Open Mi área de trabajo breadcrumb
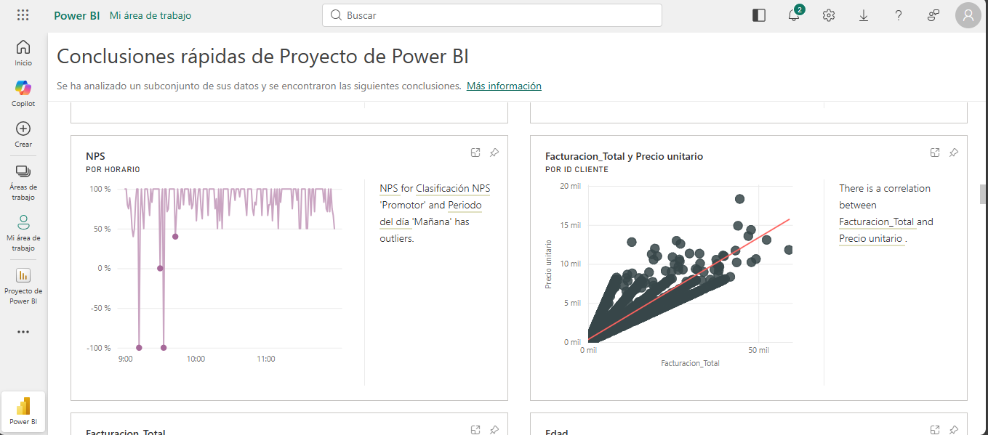The height and width of the screenshot is (435, 988). click(x=150, y=15)
